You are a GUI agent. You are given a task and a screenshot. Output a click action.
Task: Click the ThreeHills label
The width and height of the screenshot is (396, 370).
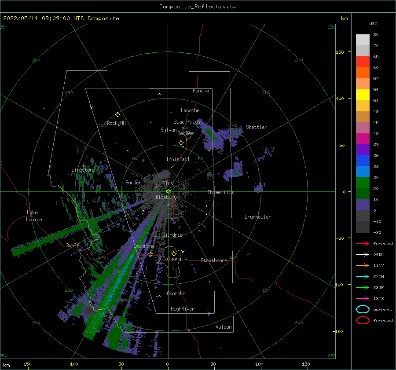(220, 192)
